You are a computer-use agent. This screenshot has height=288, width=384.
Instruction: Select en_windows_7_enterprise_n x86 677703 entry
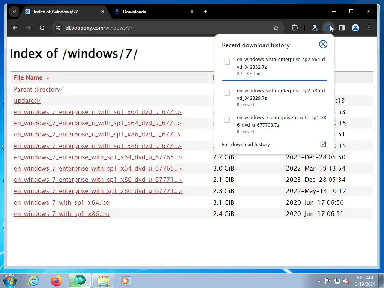click(x=274, y=124)
